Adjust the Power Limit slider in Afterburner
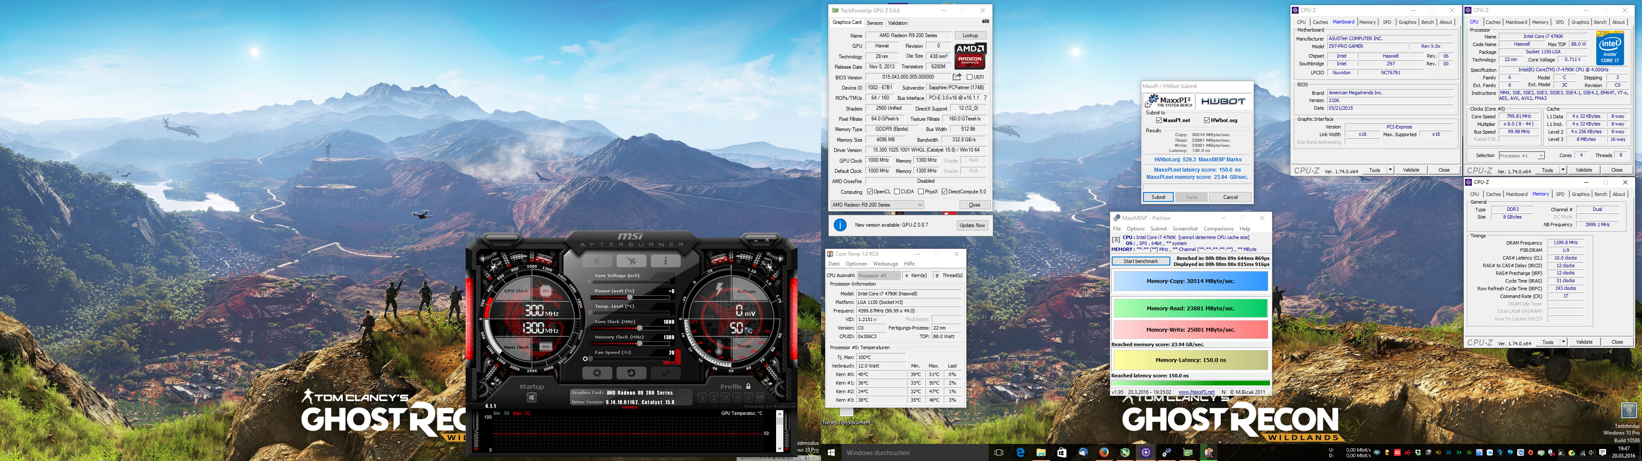 pos(630,298)
